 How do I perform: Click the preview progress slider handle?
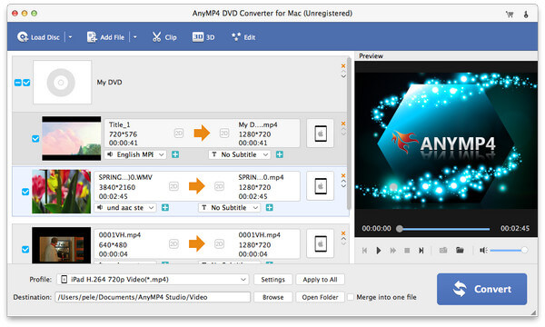click(x=400, y=229)
